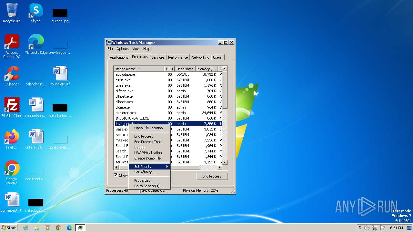
Task: Launch FileZilla Client shortcut
Action: click(12, 108)
